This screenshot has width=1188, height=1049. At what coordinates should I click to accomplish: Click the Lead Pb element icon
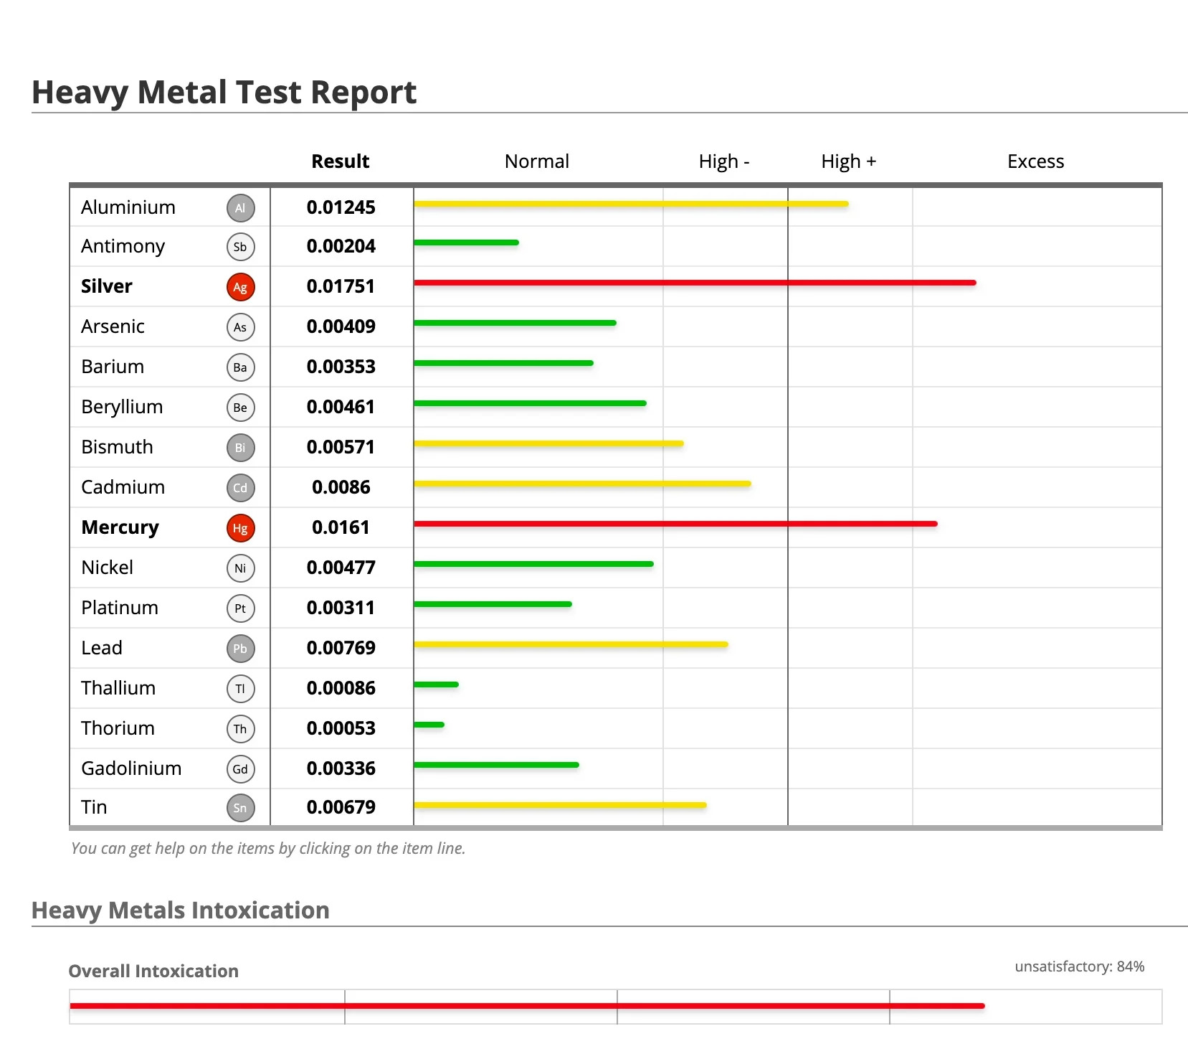click(x=240, y=648)
